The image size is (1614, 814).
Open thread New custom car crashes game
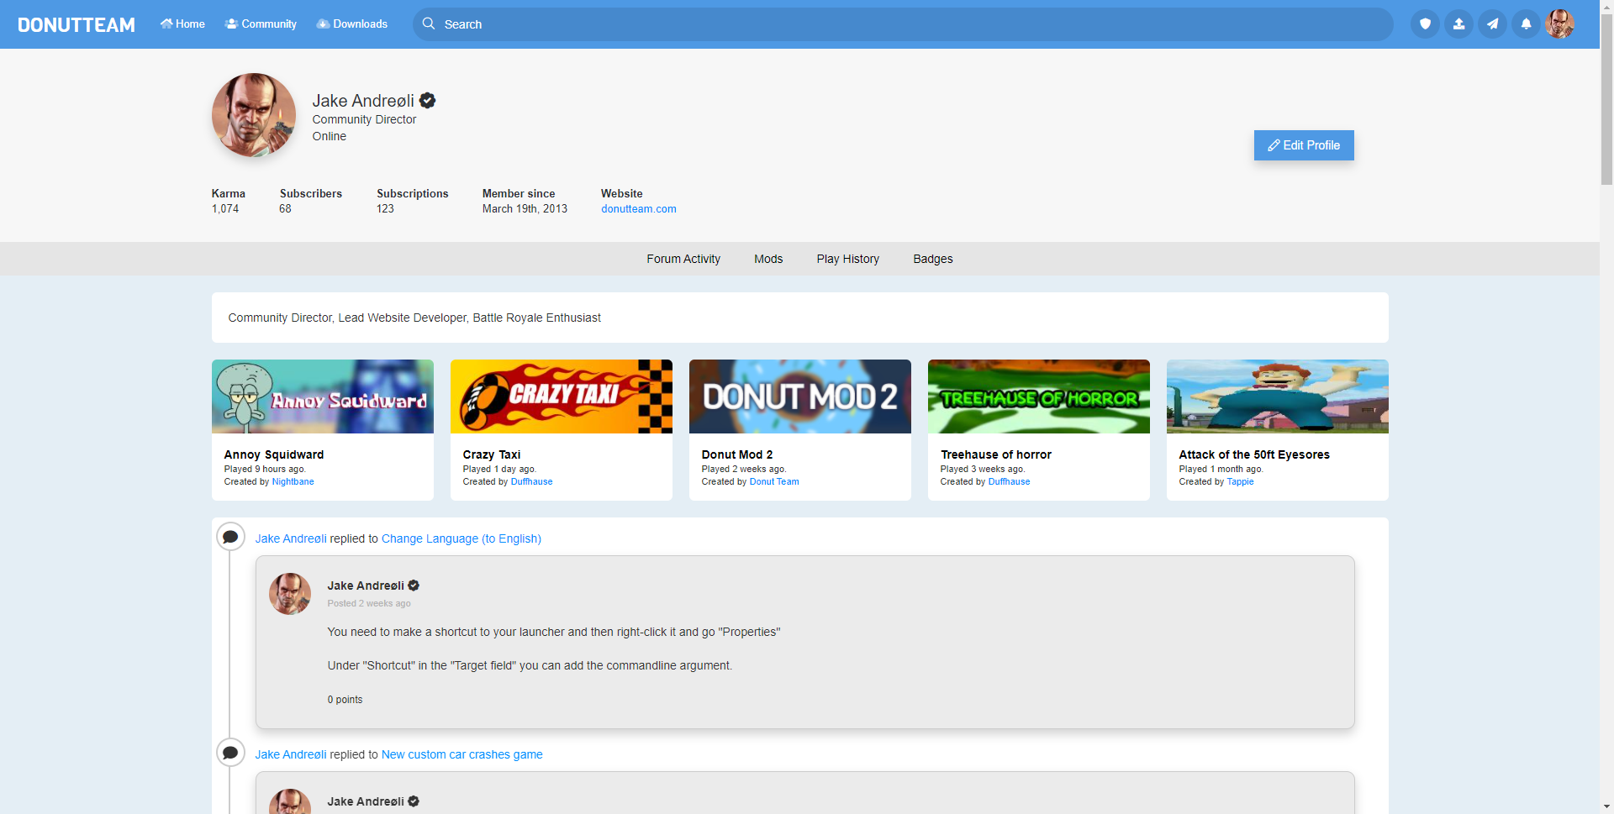pos(462,755)
